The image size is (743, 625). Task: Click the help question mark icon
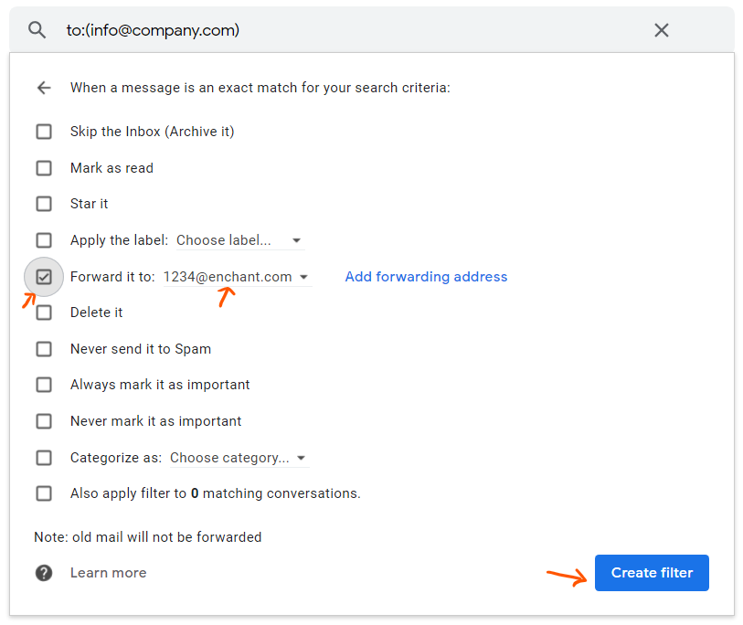pos(44,573)
